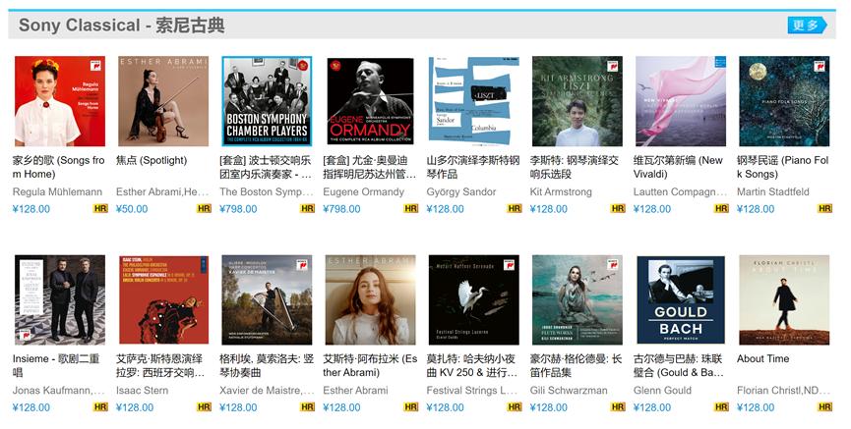Image resolution: width=851 pixels, height=429 pixels.
Task: Open the Gould Bach album cover
Action: [x=681, y=300]
